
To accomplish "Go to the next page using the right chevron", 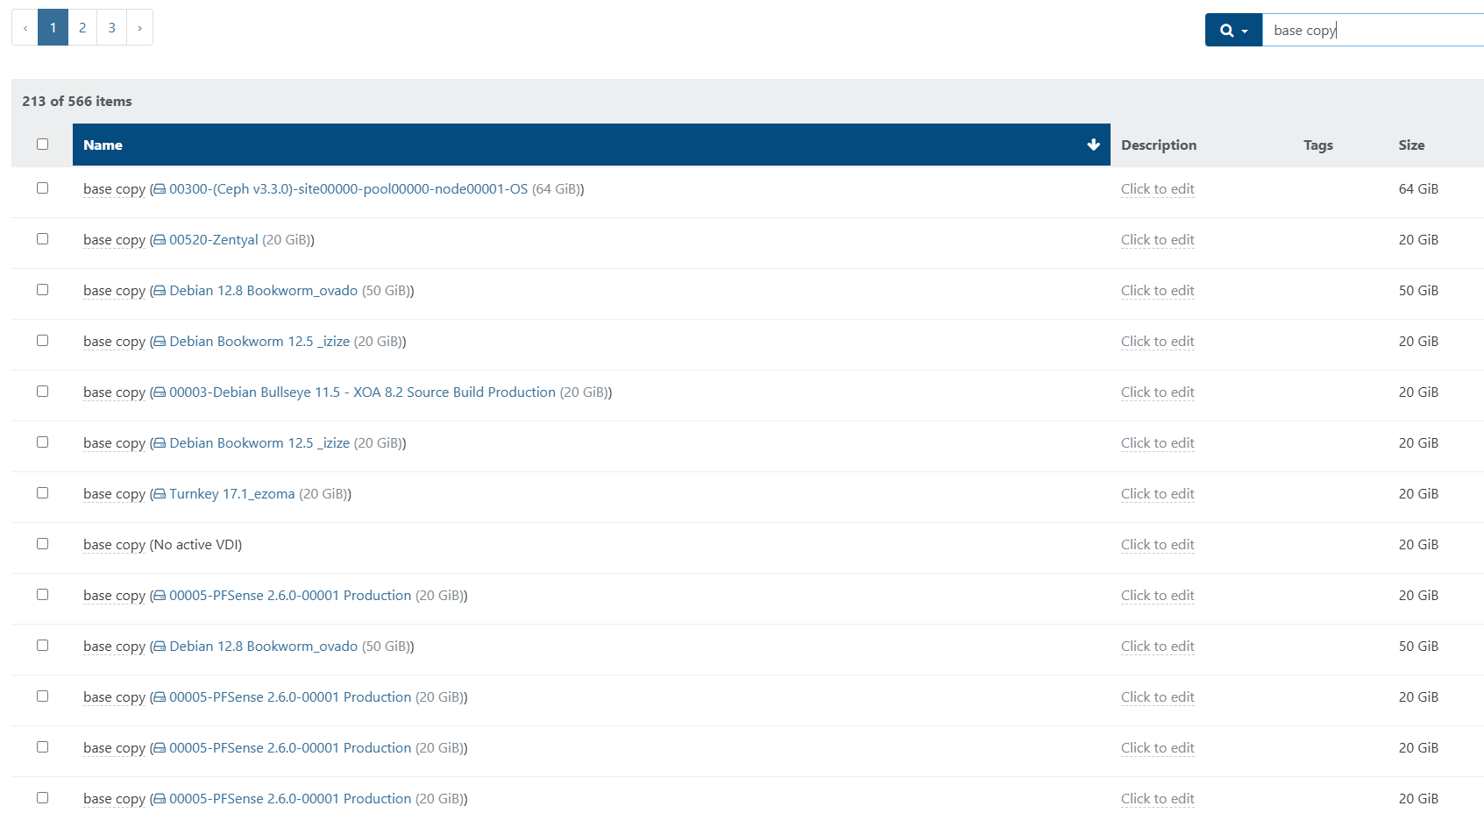I will tap(139, 28).
